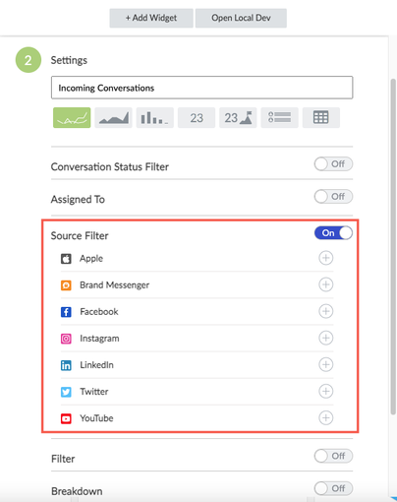Add Brand Messenger source with plus icon
397x502 pixels.
click(x=326, y=284)
